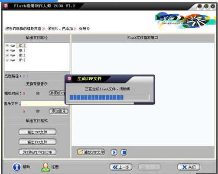Click the blue stop button
Viewport: 218px width, 174px height.
pyautogui.click(x=124, y=152)
